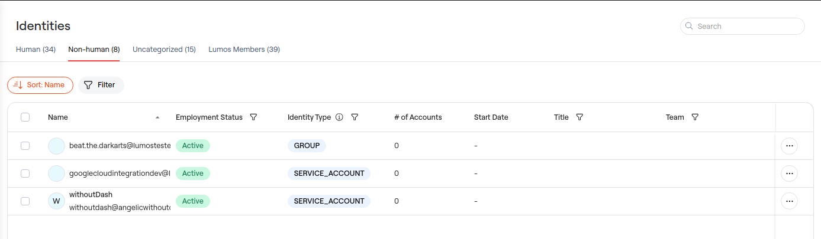The height and width of the screenshot is (239, 821).
Task: Check the beat.the.darkarts row checkbox
Action: 25,146
